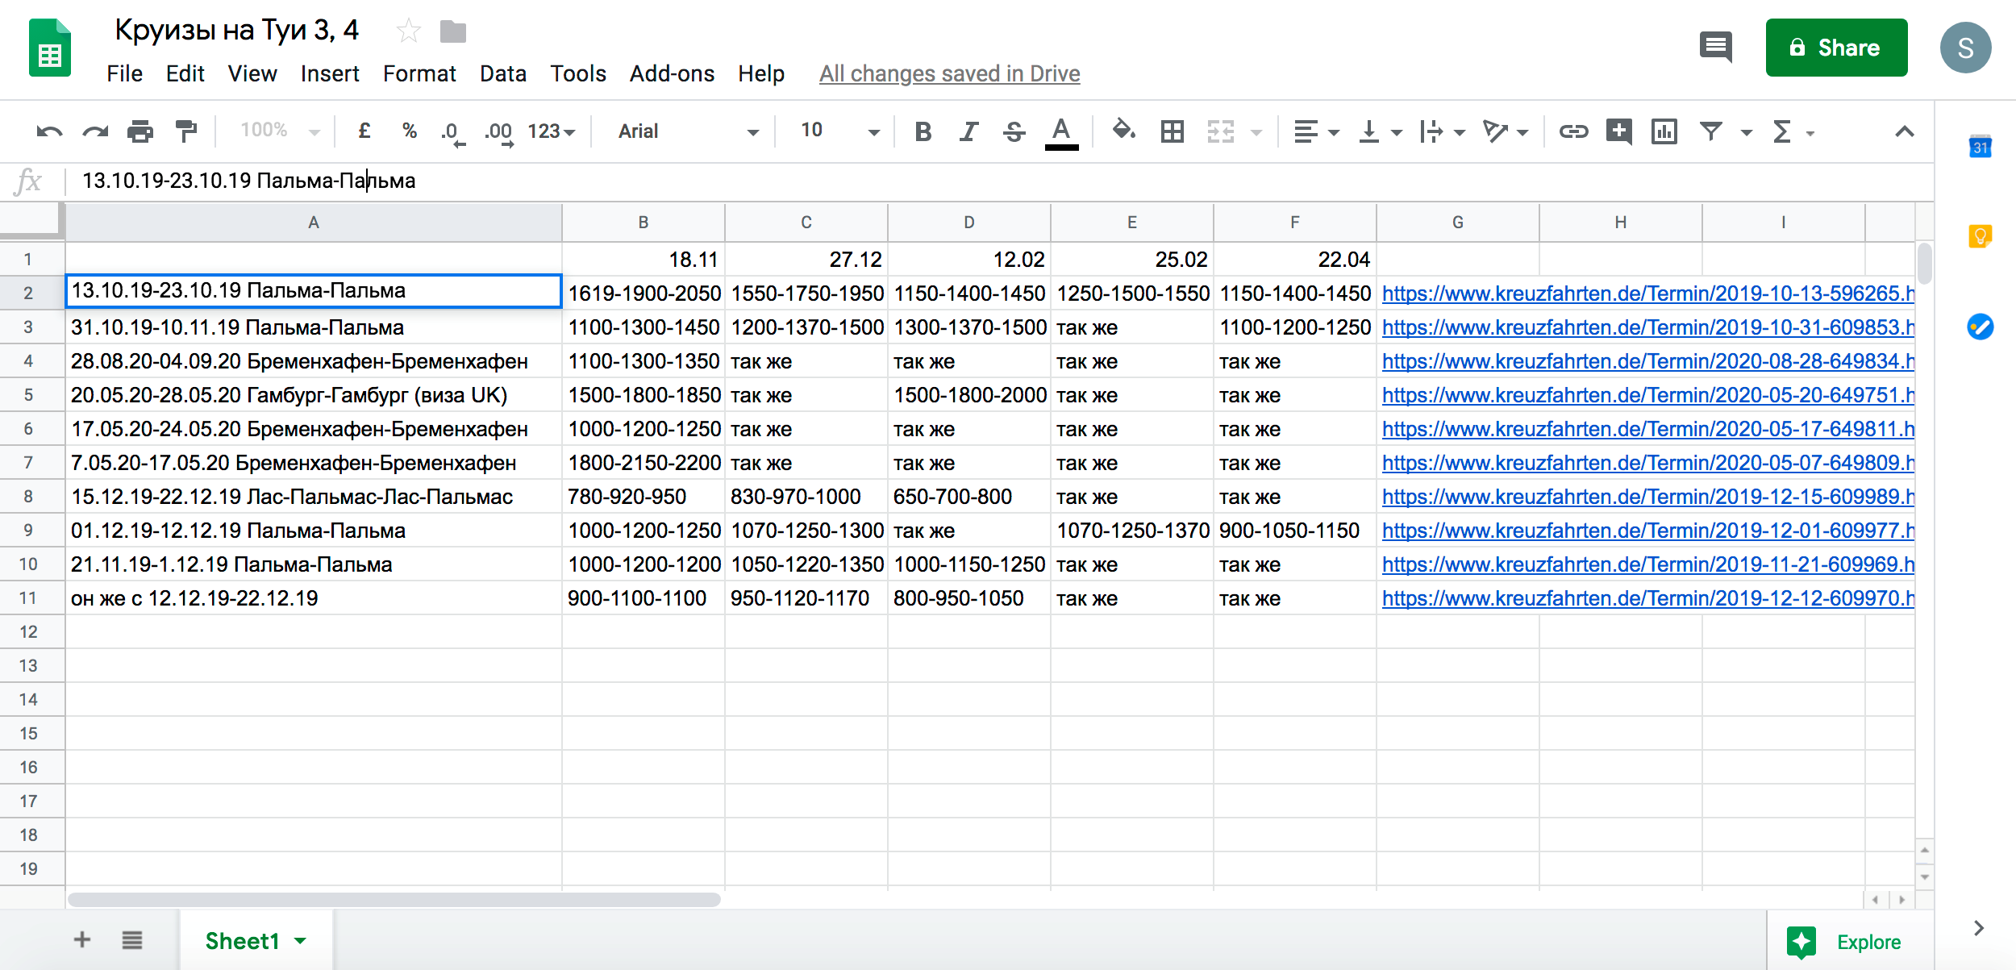Open the account avatar S
The height and width of the screenshot is (970, 2016).
point(1965,48)
